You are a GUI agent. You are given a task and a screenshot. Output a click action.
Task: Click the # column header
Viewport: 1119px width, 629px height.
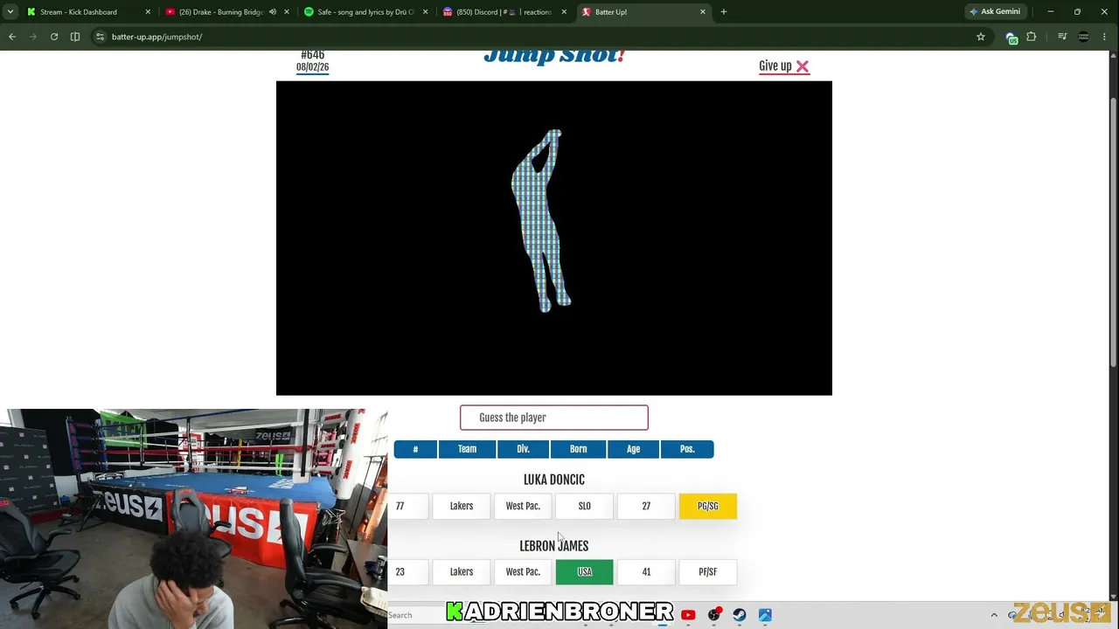415,449
